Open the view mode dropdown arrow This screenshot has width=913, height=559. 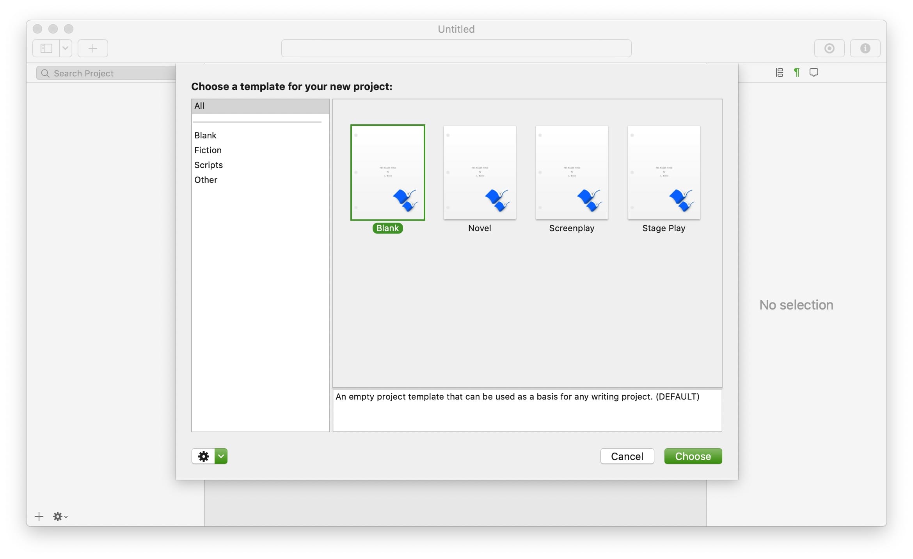pyautogui.click(x=66, y=48)
